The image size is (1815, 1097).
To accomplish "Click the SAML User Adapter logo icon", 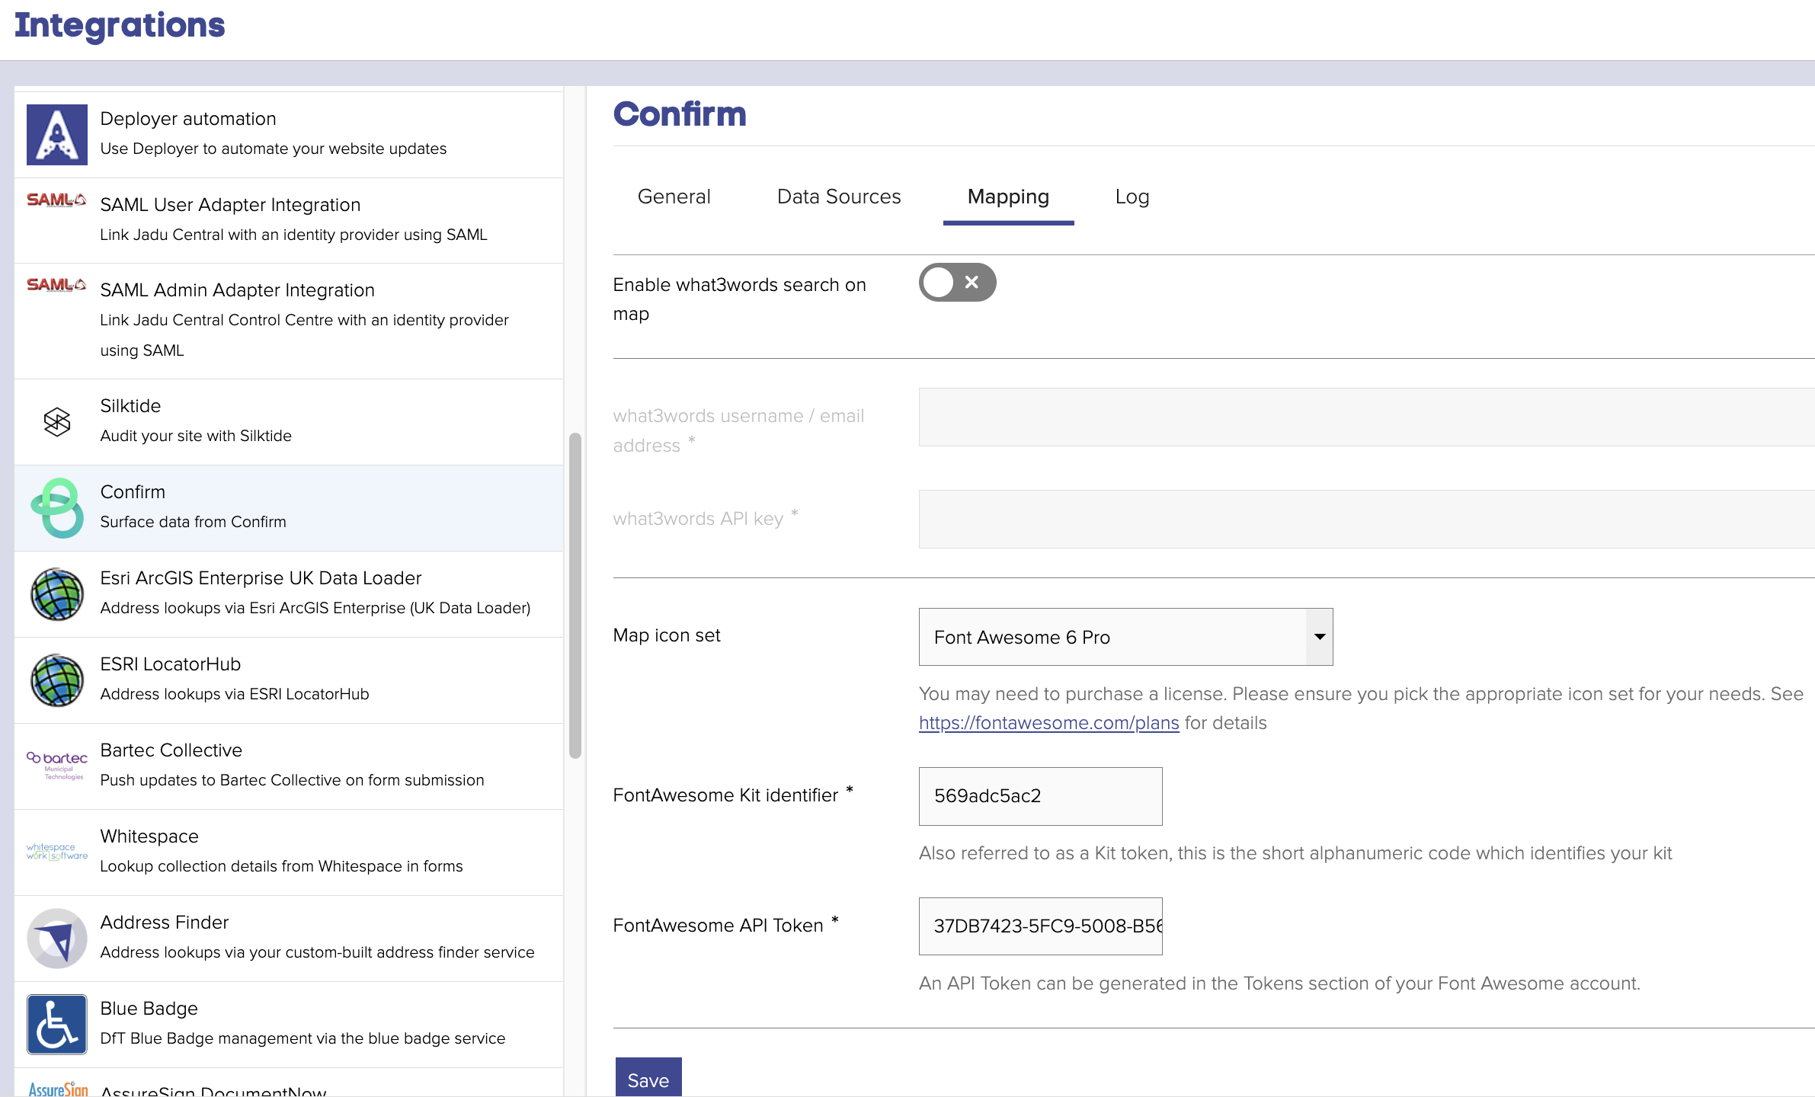I will (57, 200).
